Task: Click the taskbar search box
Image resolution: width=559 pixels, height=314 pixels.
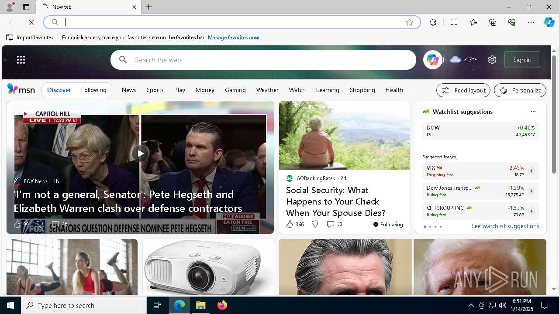Action: click(84, 305)
